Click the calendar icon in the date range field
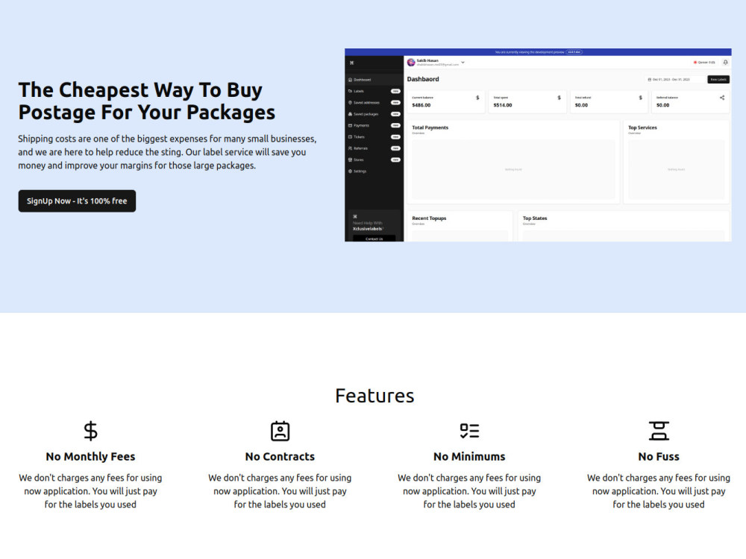746x559 pixels. tap(650, 80)
